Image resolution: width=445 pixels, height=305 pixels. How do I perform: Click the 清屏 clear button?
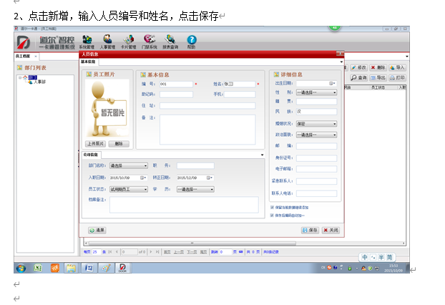[97, 230]
